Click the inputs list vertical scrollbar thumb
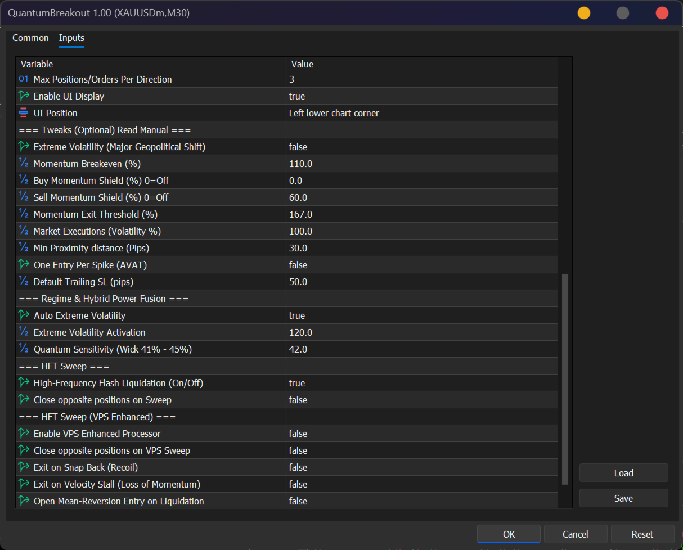Image resolution: width=683 pixels, height=550 pixels. tap(565, 379)
